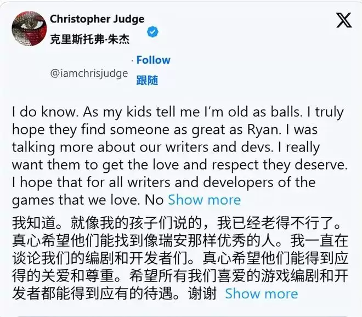The image size is (362, 317).
Task: Expand English tweet with Show more
Action: [x=205, y=200]
